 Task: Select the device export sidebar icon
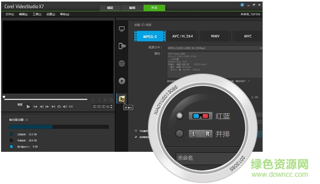coord(122,46)
